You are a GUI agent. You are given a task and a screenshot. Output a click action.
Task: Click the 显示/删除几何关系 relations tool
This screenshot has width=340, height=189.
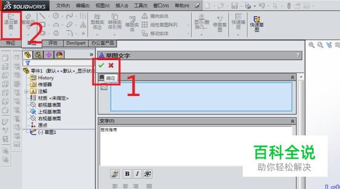[201, 22]
